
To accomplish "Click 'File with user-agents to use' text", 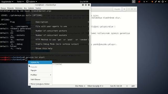I will (51, 26).
